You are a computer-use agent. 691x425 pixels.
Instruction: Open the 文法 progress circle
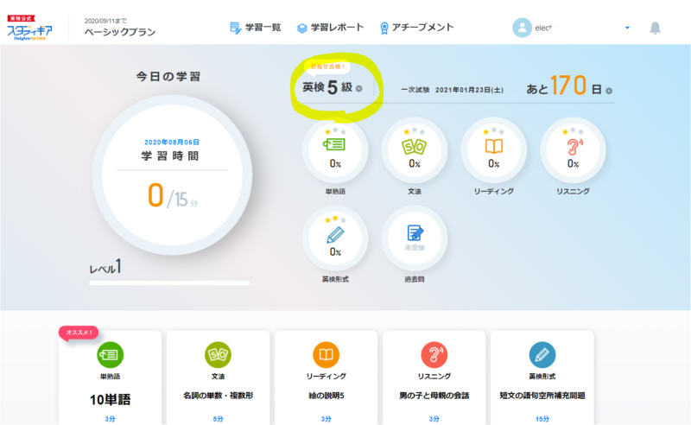[415, 150]
